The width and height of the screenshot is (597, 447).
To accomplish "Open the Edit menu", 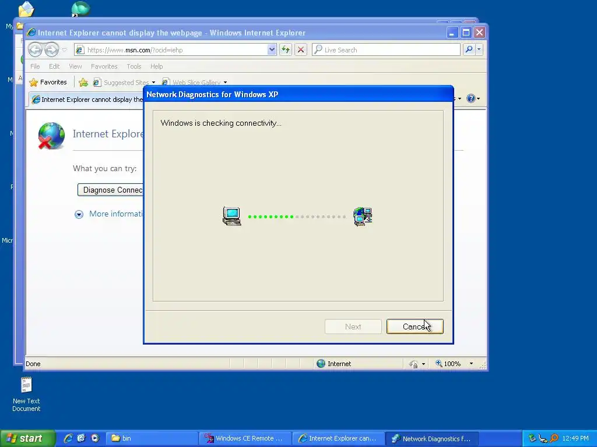I will click(54, 66).
